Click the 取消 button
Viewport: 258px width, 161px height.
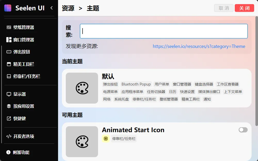(x=224, y=8)
